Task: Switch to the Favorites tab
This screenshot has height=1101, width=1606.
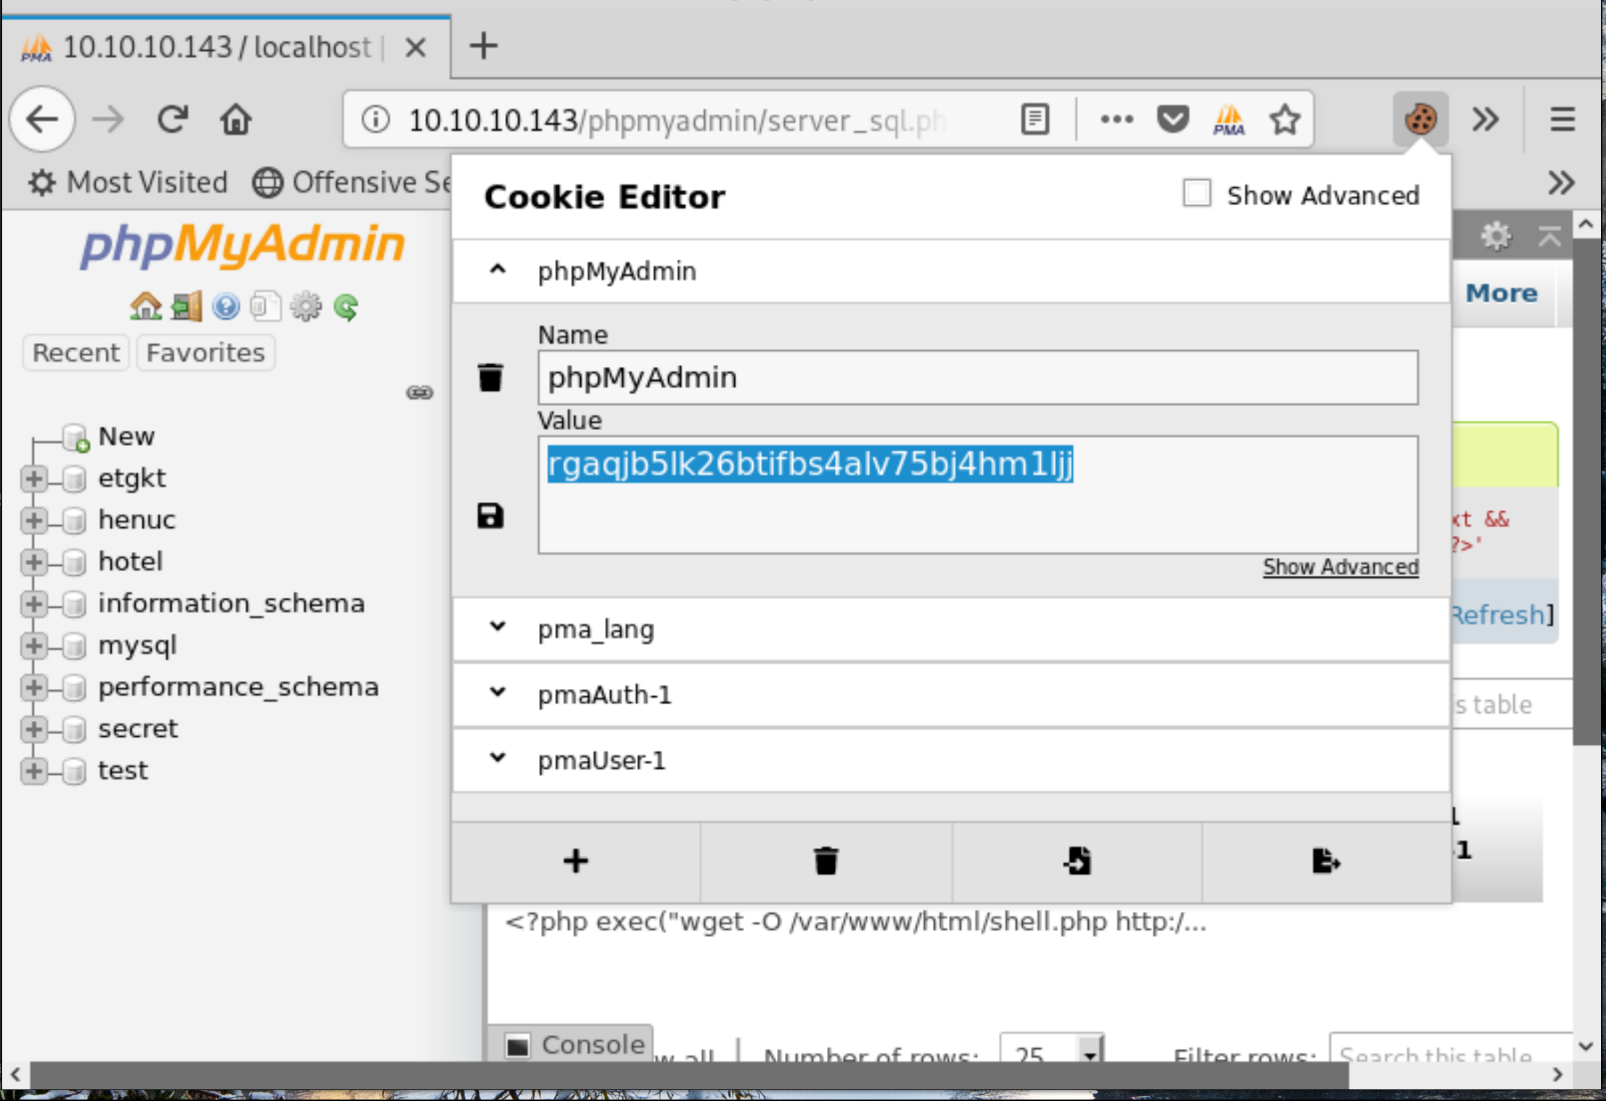Action: point(206,352)
